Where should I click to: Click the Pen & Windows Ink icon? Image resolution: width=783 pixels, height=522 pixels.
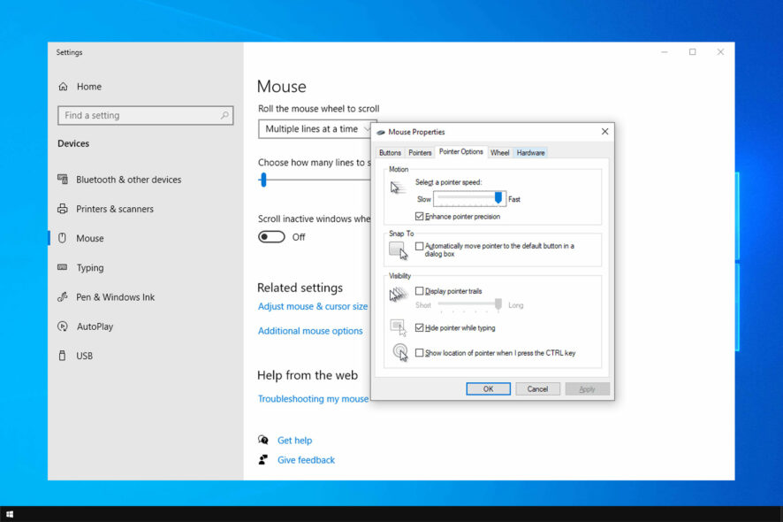63,297
